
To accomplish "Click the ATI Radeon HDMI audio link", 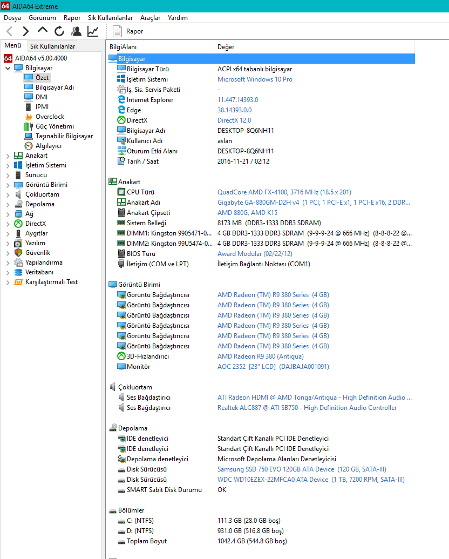I will [314, 397].
